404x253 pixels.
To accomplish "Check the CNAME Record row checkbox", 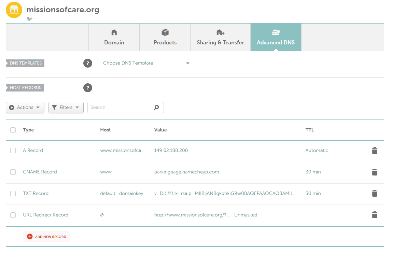I will coord(13,172).
